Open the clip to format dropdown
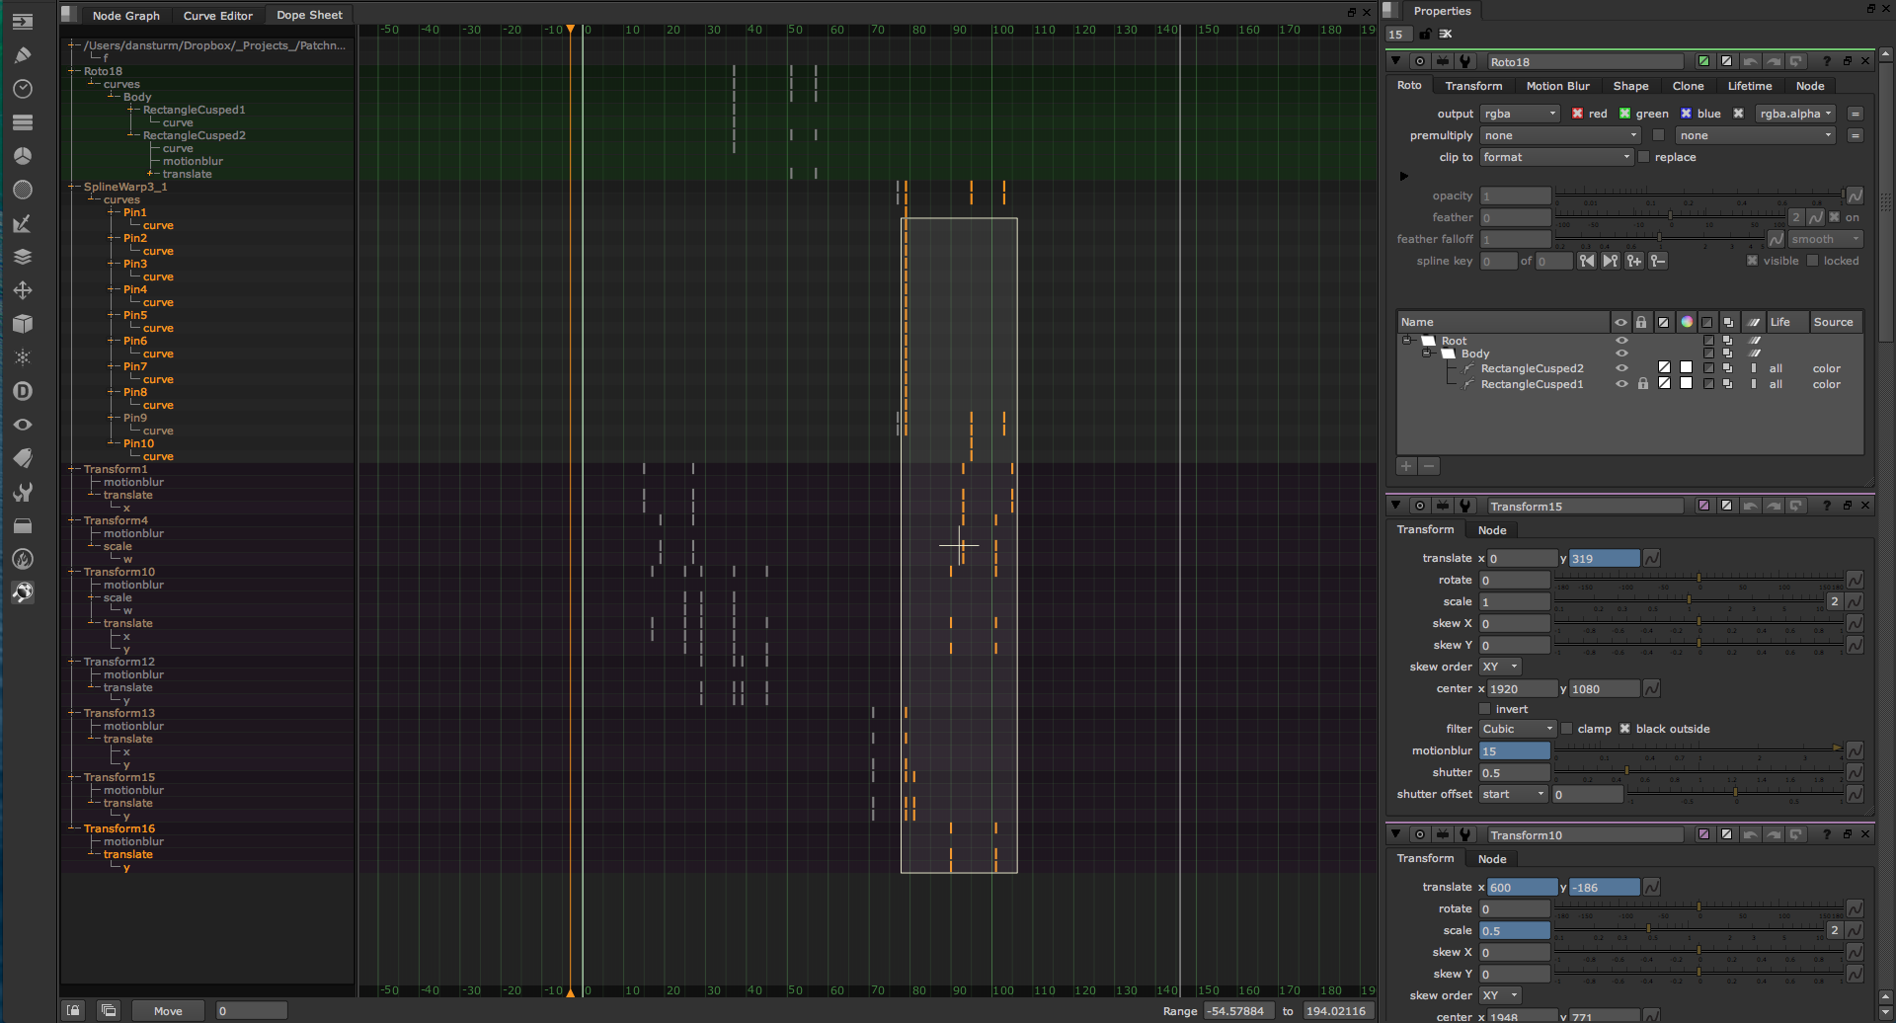 point(1556,157)
